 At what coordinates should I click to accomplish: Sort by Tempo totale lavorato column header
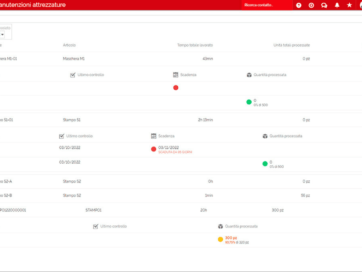[x=195, y=45]
